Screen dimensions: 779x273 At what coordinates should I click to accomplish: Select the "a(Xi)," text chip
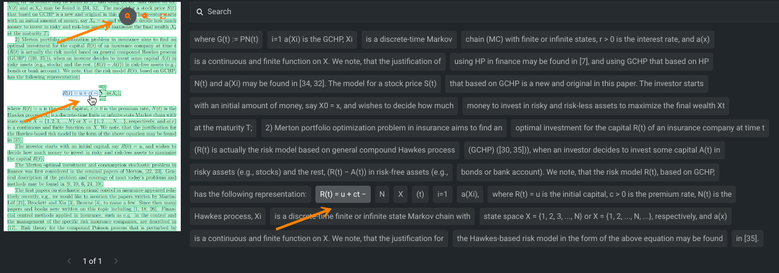coord(469,194)
